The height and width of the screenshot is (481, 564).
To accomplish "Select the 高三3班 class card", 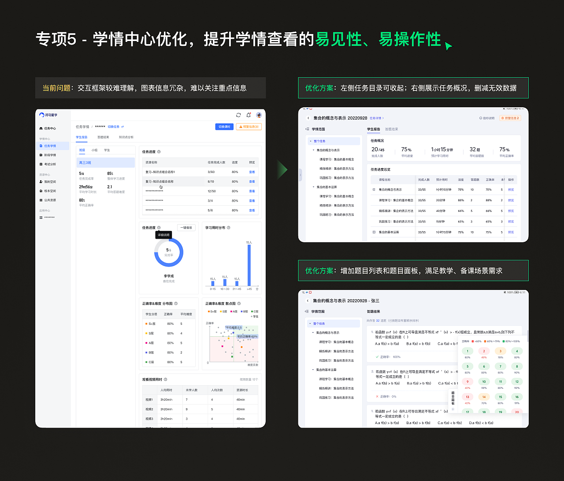I will coord(106,162).
